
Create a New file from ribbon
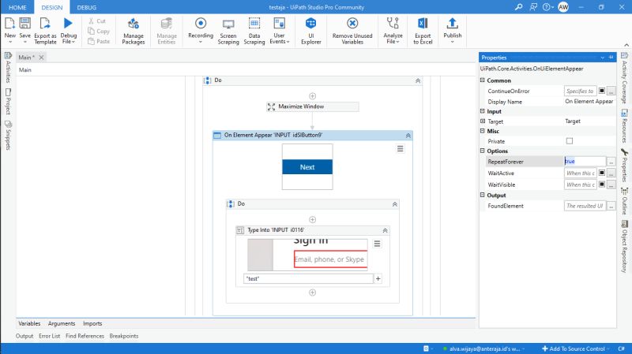(x=9, y=30)
